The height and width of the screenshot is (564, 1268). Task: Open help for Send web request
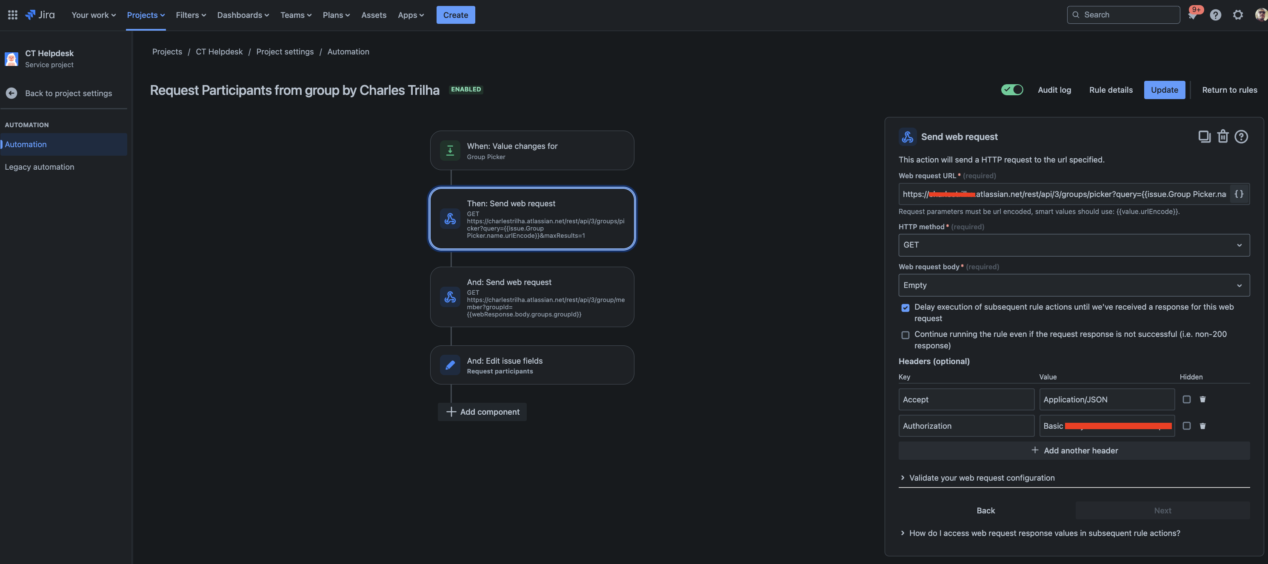click(x=1241, y=137)
